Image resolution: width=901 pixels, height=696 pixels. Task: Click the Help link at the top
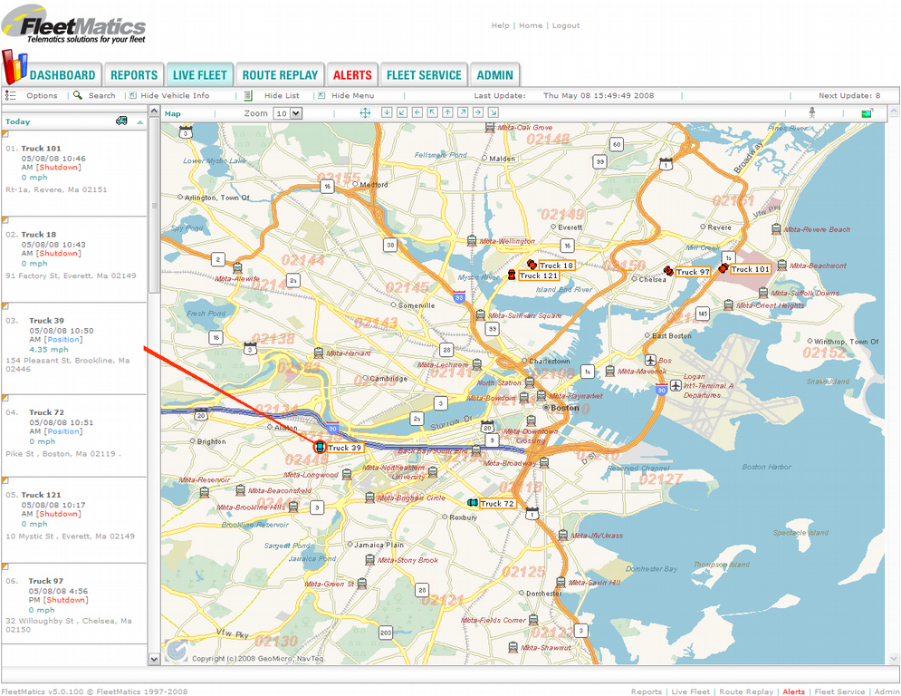[x=501, y=25]
